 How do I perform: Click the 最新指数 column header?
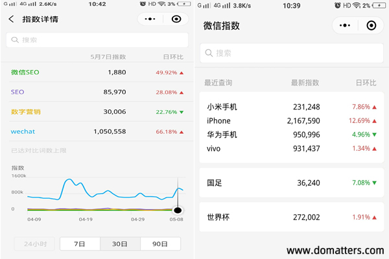tap(305, 82)
